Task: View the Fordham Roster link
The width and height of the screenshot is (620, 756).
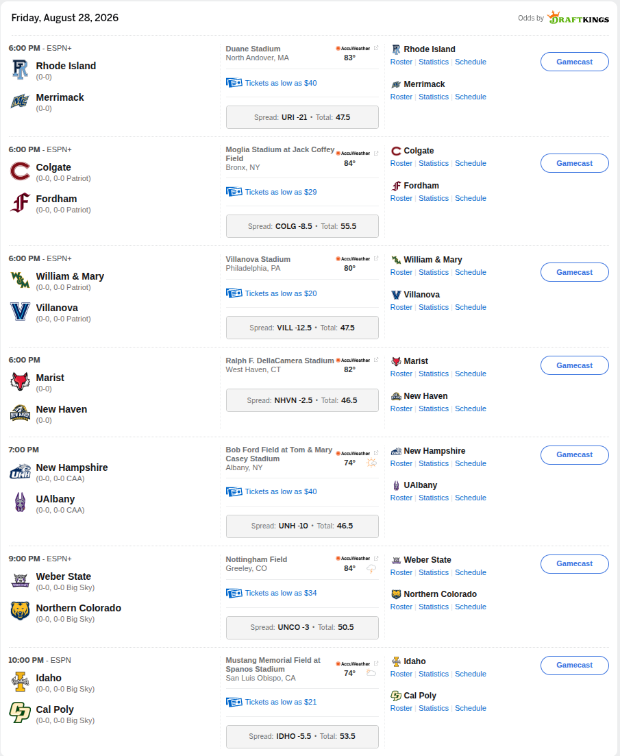Action: click(x=401, y=198)
